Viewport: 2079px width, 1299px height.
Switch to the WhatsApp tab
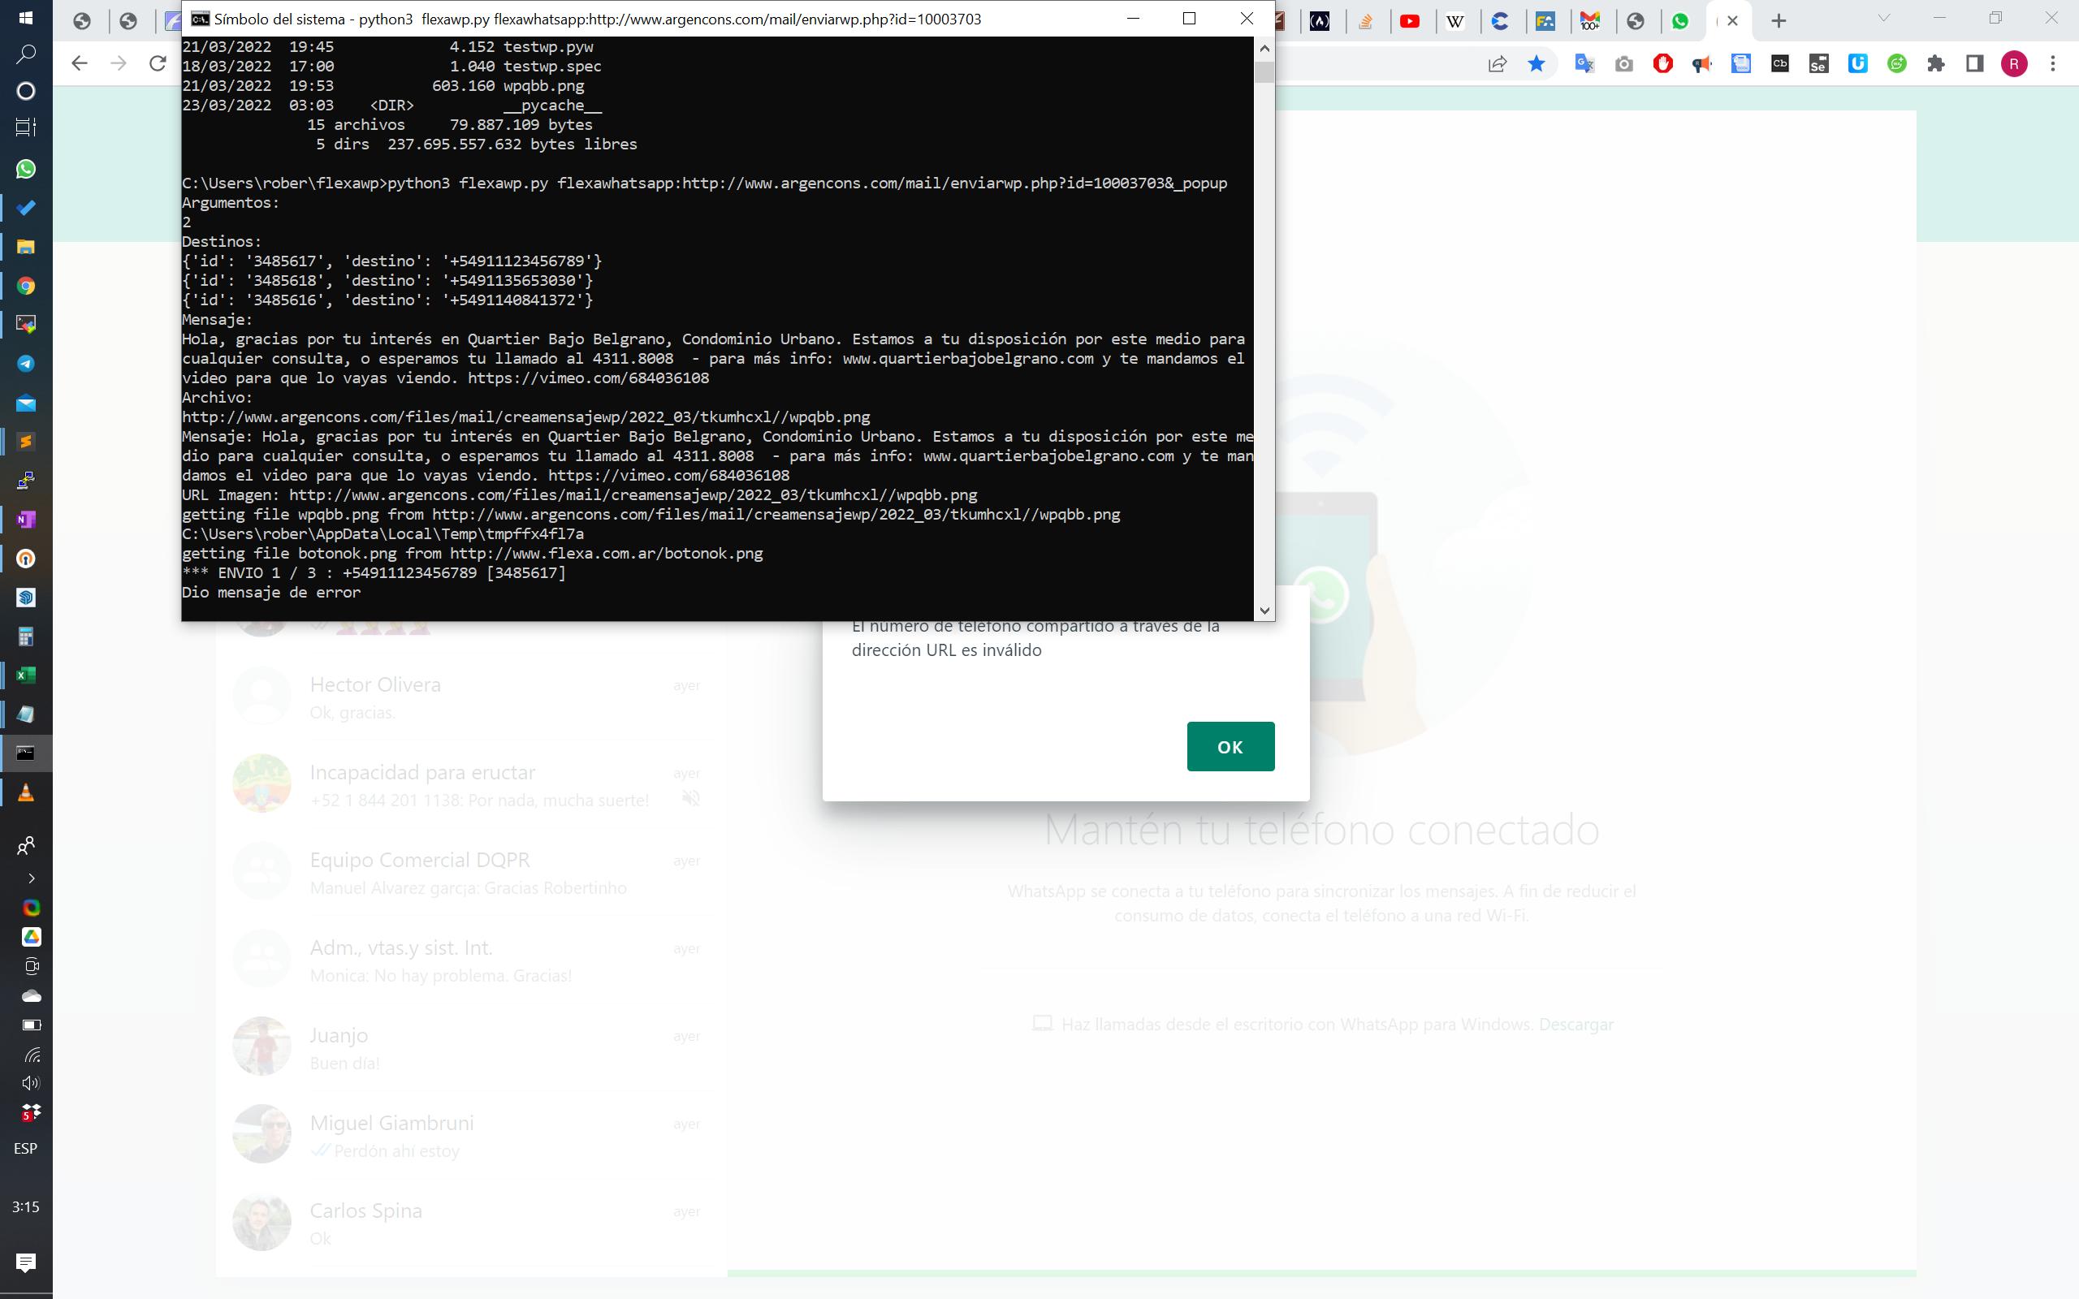pyautogui.click(x=1680, y=20)
